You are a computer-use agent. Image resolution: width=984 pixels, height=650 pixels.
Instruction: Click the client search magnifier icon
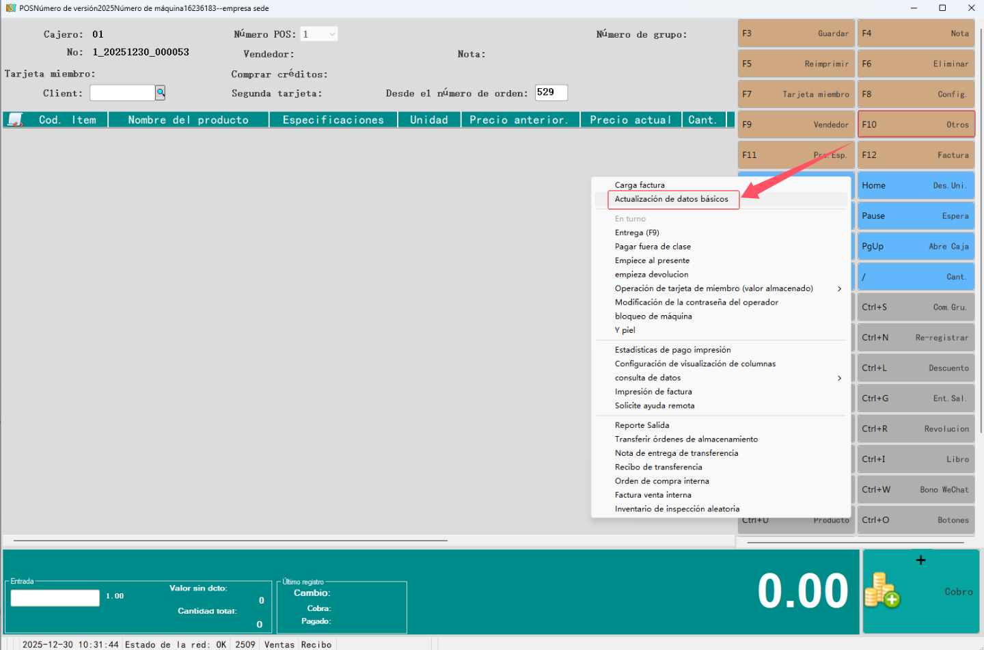click(160, 92)
